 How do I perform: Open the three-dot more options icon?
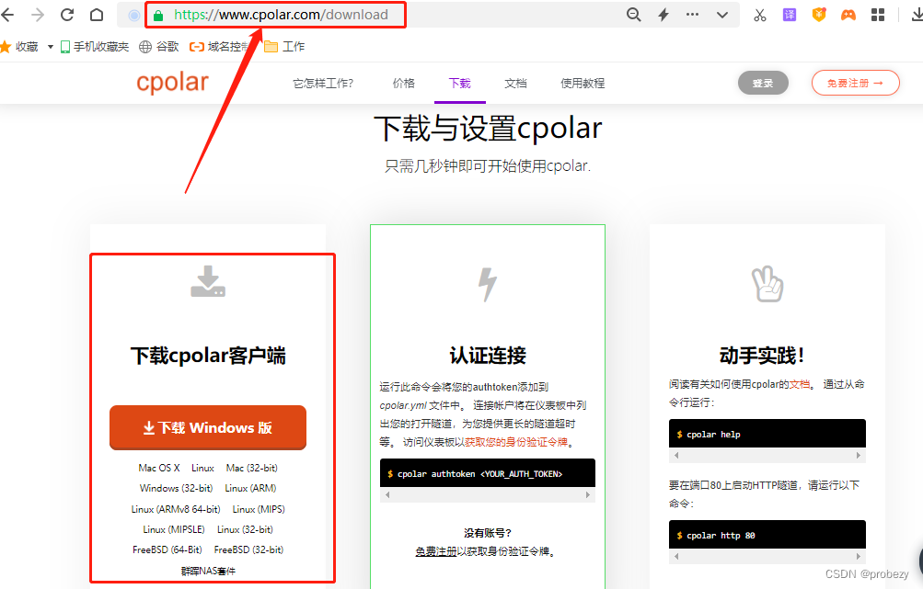point(692,15)
